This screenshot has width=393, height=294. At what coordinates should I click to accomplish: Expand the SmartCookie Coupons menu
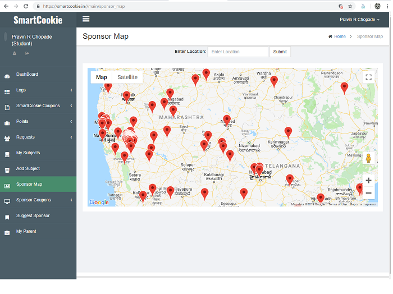pyautogui.click(x=38, y=105)
